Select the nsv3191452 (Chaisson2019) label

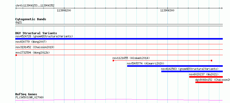(x=35, y=47)
